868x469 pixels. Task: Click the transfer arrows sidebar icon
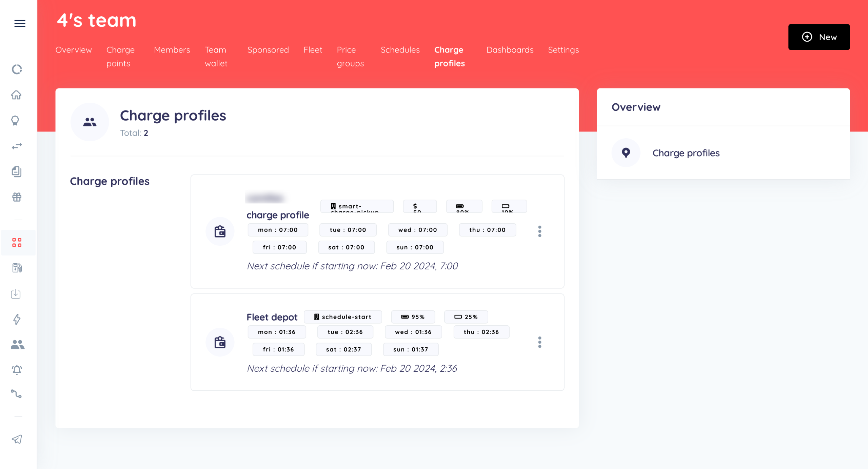[x=17, y=146]
